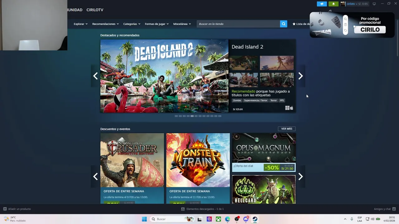Click the Apple platform icon on Dead Island 2
This screenshot has width=399, height=224.
[291, 108]
